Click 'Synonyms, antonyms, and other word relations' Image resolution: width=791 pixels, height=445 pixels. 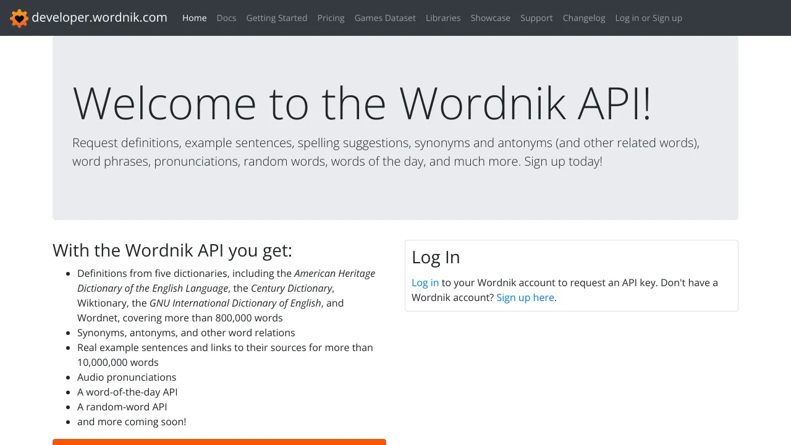[x=186, y=333]
